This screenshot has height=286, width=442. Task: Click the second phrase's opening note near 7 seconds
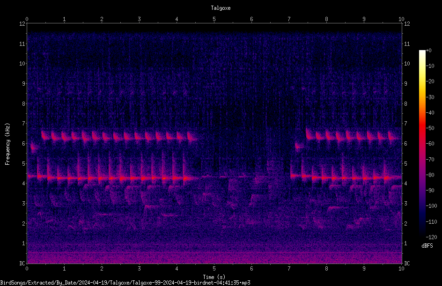pos(299,146)
